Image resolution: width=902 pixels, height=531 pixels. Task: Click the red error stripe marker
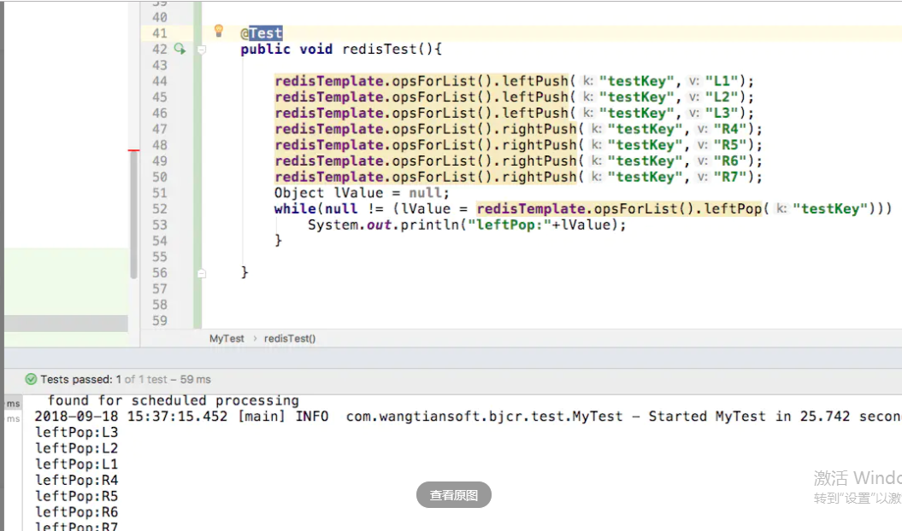[x=133, y=150]
